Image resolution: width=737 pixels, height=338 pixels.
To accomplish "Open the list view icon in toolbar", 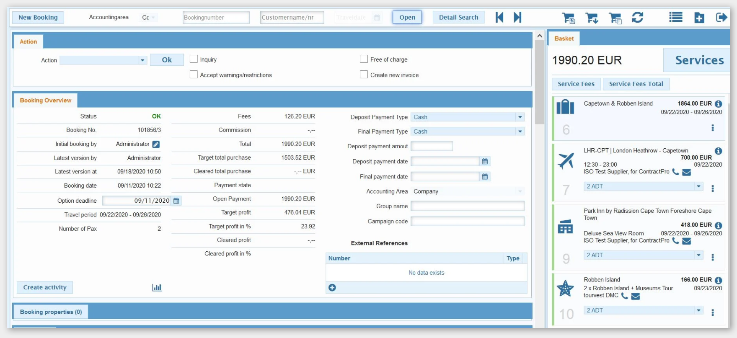I will (675, 17).
